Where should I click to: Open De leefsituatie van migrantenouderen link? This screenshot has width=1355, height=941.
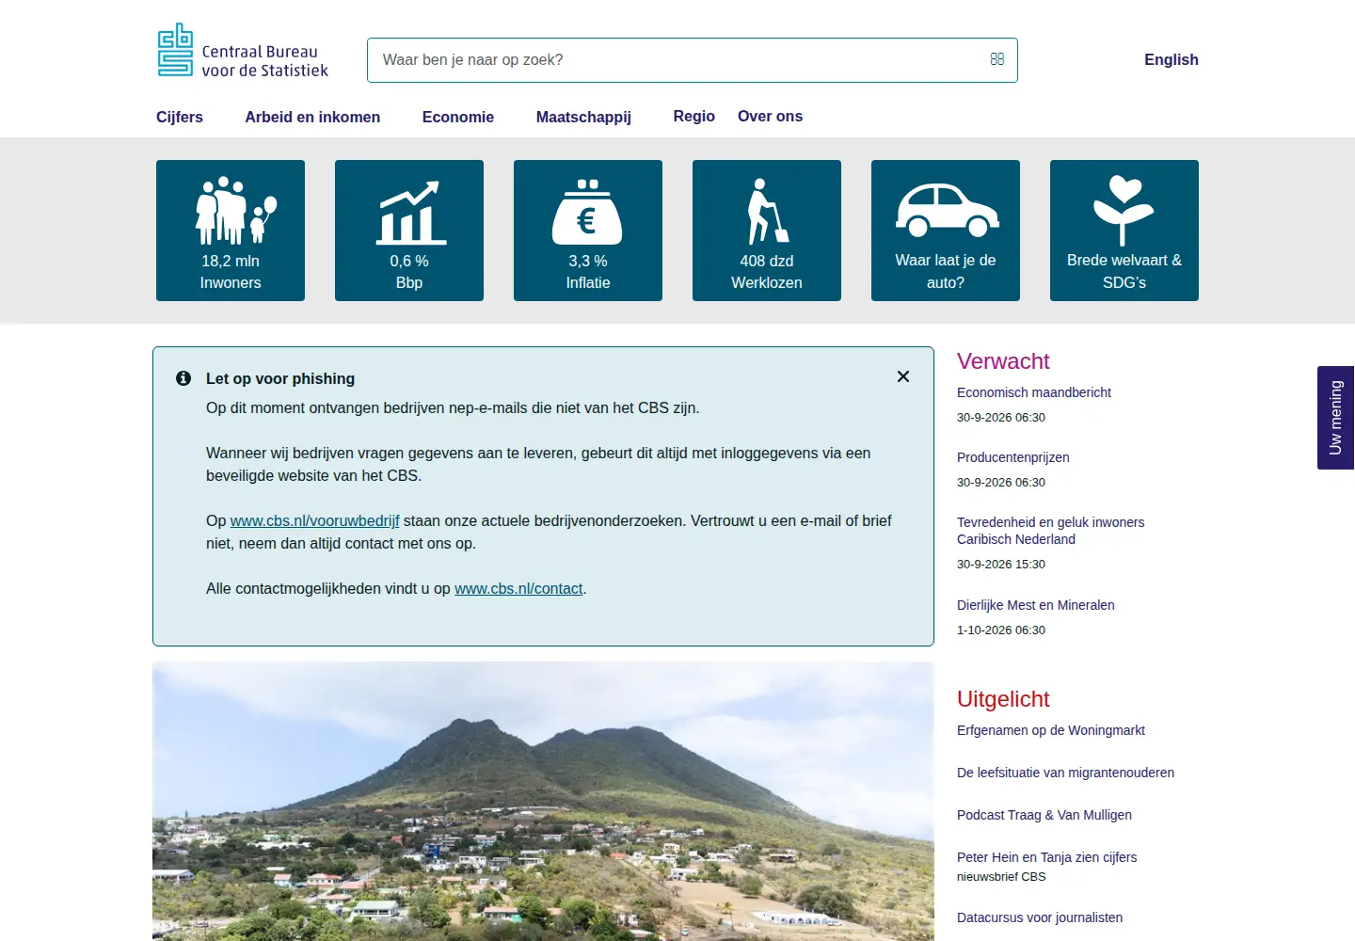1066,773
